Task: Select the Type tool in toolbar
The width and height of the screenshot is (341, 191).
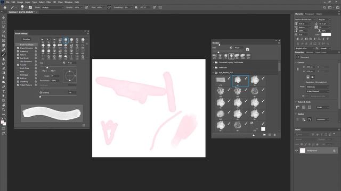Action: coord(4,91)
